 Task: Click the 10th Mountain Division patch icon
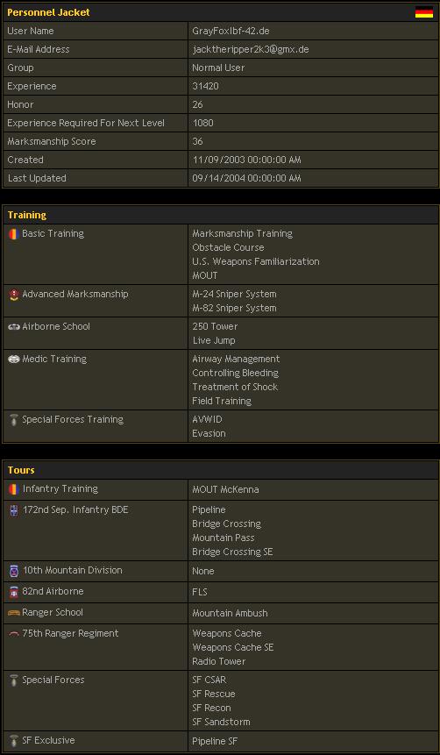pyautogui.click(x=13, y=571)
